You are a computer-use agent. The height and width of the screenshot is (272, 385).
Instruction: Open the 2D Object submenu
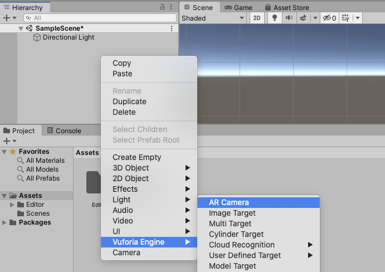pyautogui.click(x=149, y=178)
